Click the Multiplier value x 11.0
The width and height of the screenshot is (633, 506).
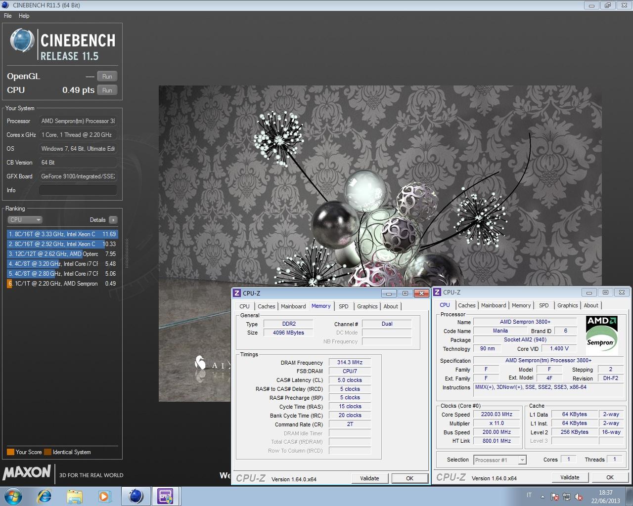point(497,423)
